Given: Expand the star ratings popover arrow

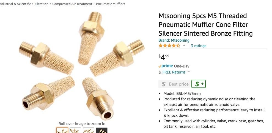Looking at the screenshot, I should pos(184,46).
